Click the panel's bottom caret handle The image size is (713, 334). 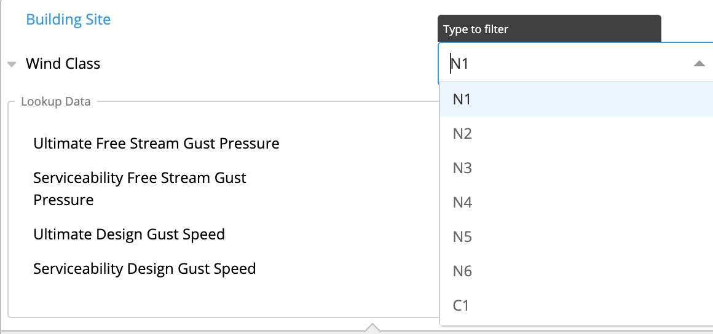click(x=372, y=328)
